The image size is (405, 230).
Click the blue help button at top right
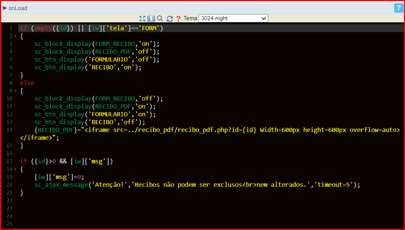[x=399, y=8]
